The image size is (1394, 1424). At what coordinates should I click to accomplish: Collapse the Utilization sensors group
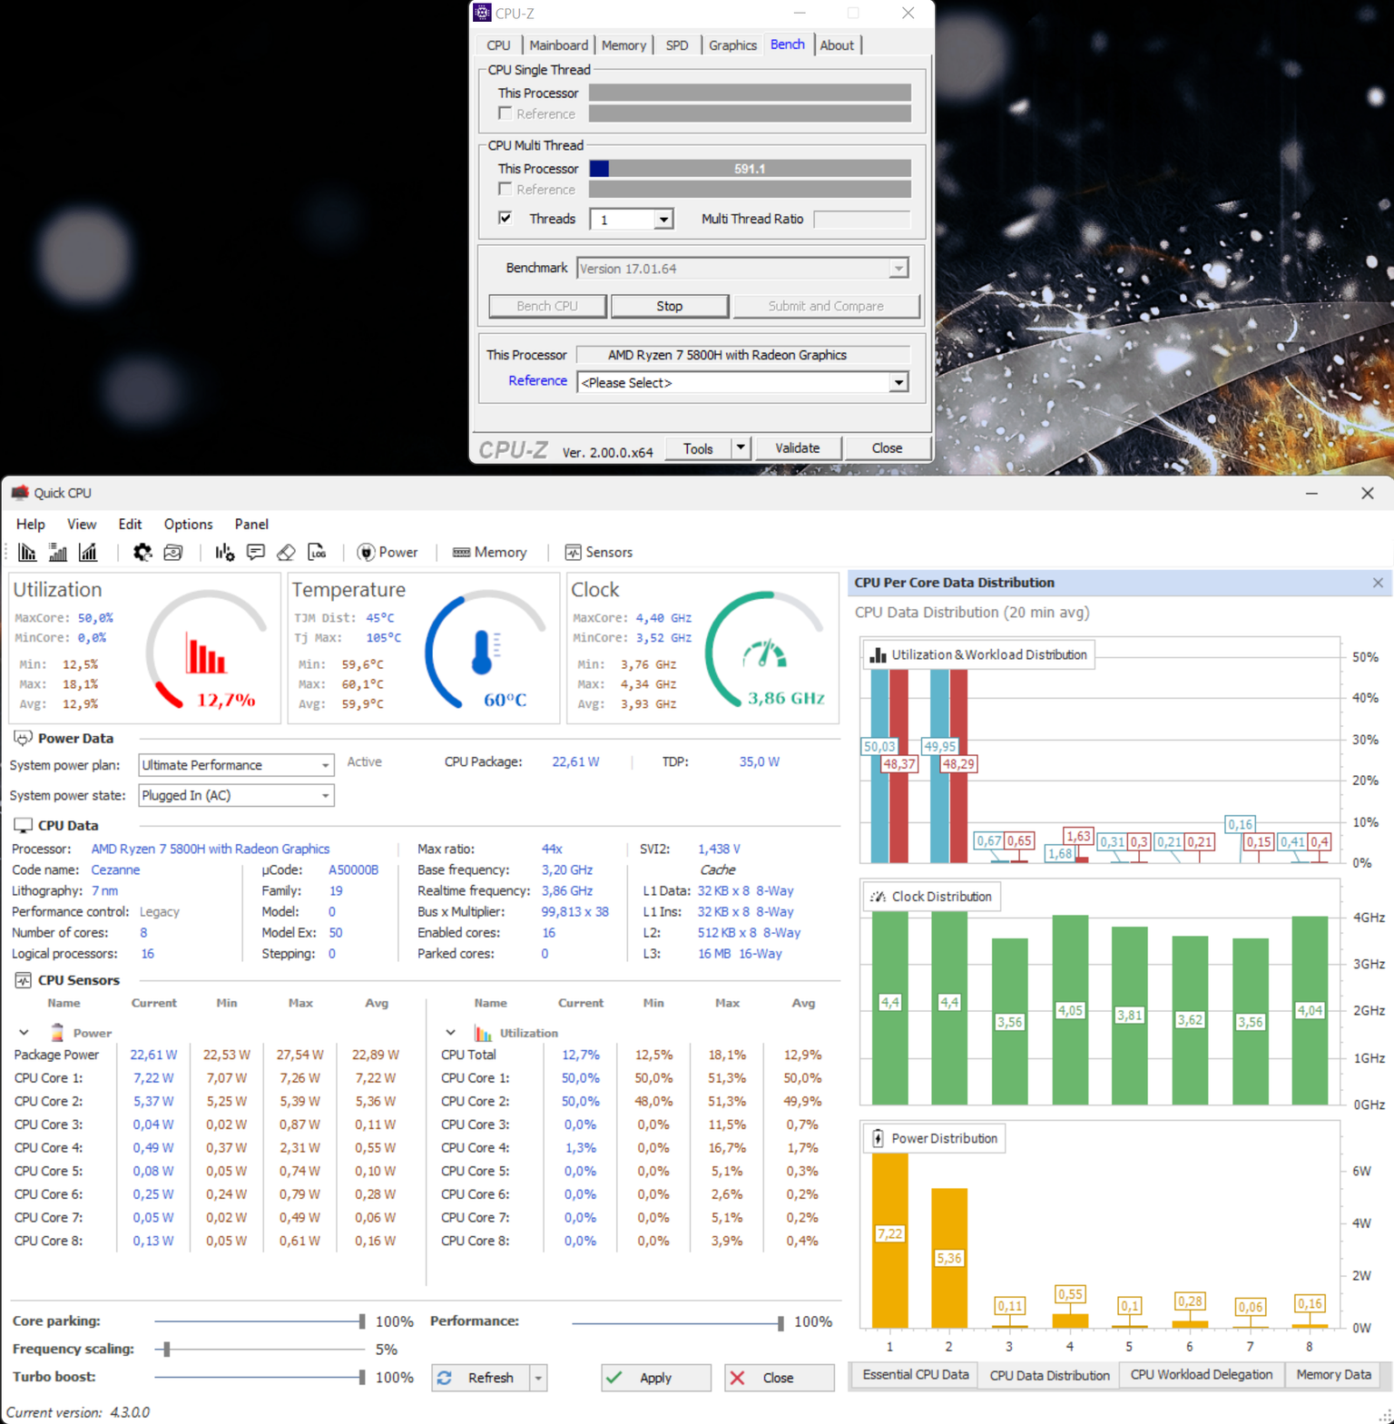pos(450,1033)
